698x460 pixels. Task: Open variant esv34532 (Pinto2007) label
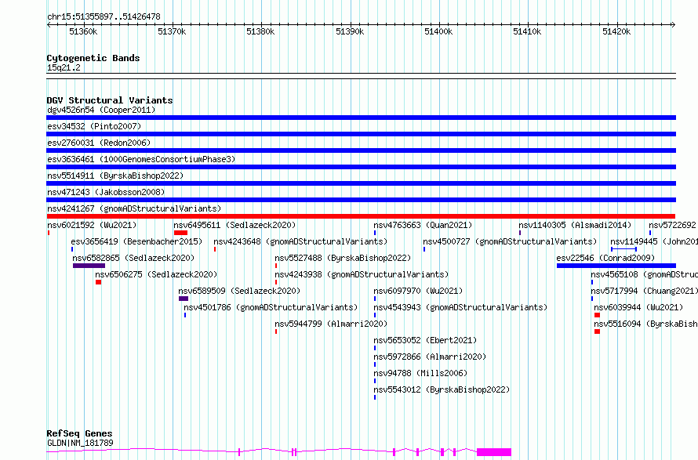coord(94,126)
